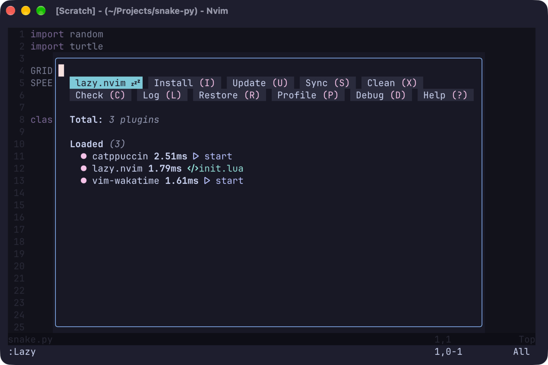Click the zzz sleep icon on lazy.nvim tab

pyautogui.click(x=136, y=83)
